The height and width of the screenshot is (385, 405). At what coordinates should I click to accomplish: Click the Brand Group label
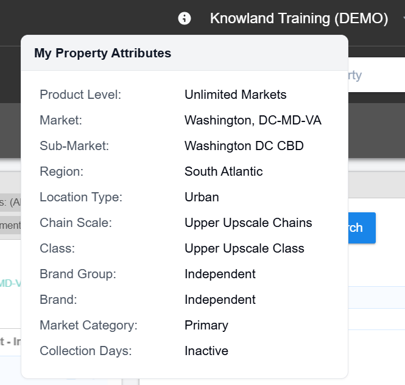click(x=78, y=274)
